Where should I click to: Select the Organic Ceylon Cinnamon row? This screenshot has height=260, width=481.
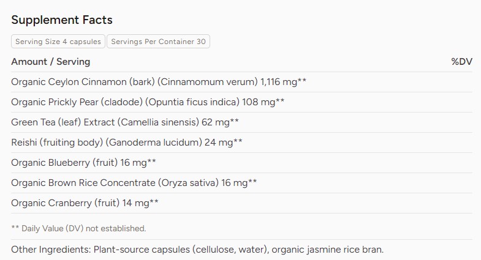(x=242, y=82)
